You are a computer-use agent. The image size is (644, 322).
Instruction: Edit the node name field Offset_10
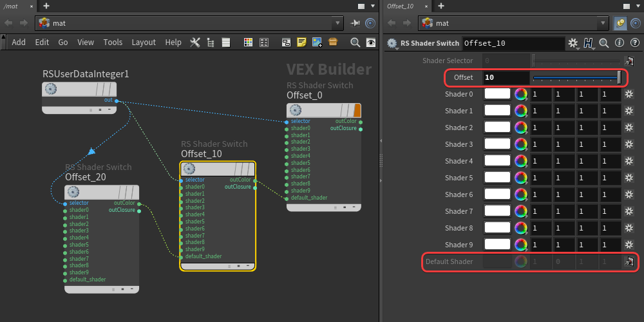513,43
